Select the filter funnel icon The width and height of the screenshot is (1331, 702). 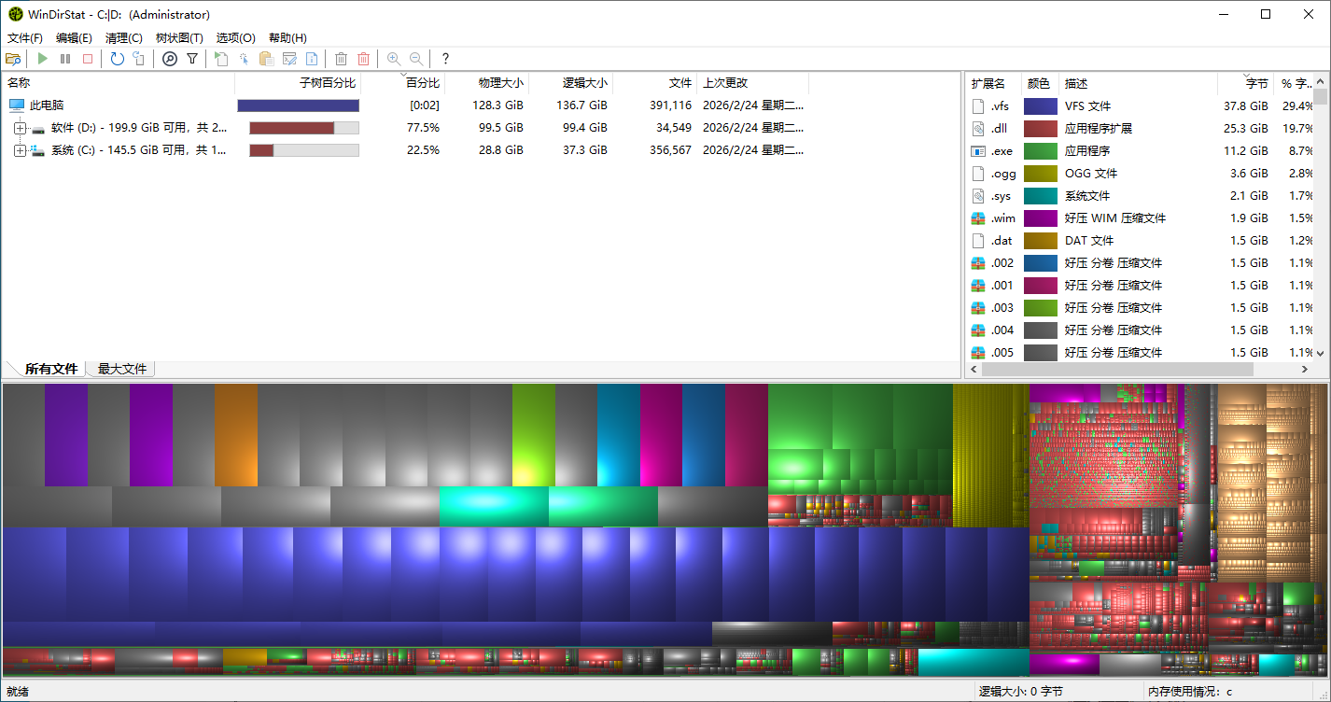[x=192, y=58]
